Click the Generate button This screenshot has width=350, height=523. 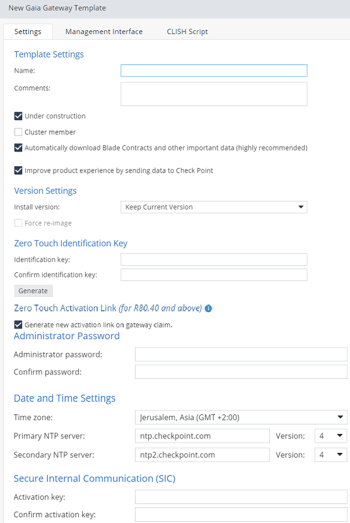pyautogui.click(x=33, y=291)
